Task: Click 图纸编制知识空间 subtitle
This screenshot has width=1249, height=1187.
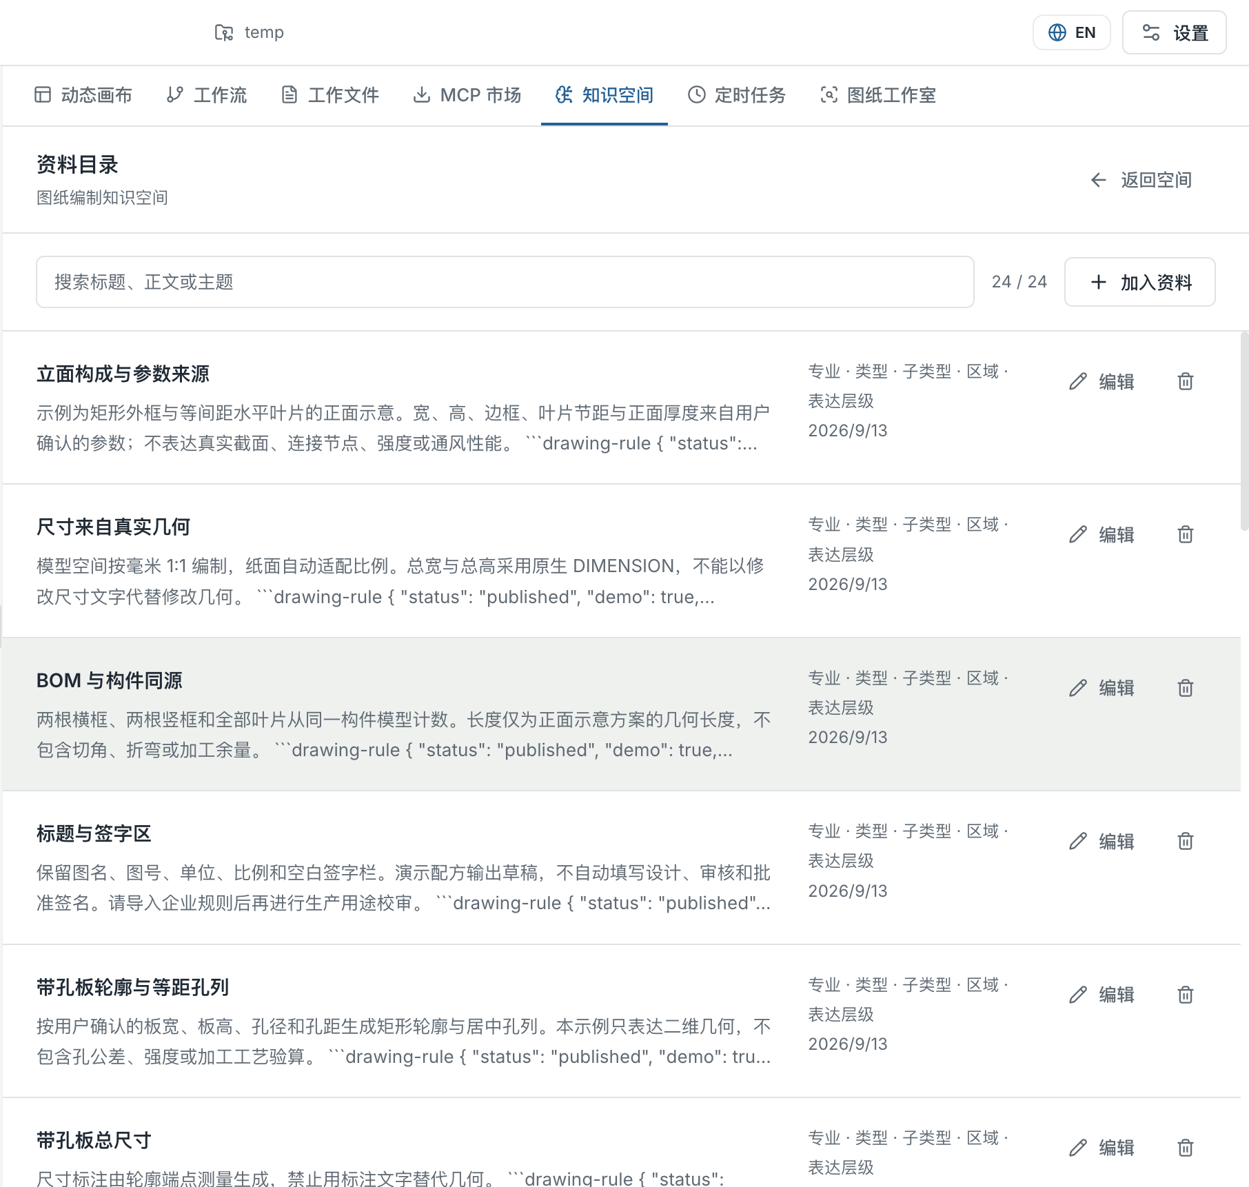Action: point(102,198)
